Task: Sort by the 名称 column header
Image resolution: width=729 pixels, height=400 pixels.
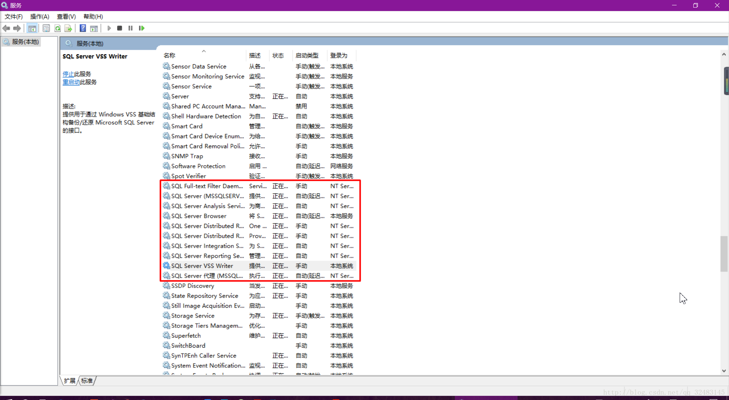Action: 204,55
